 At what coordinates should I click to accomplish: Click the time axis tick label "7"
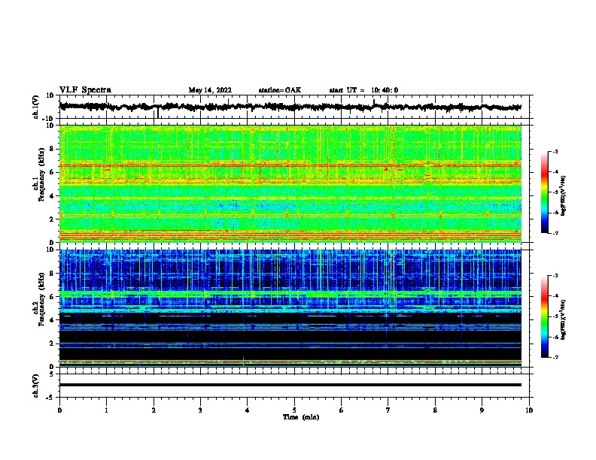388,410
